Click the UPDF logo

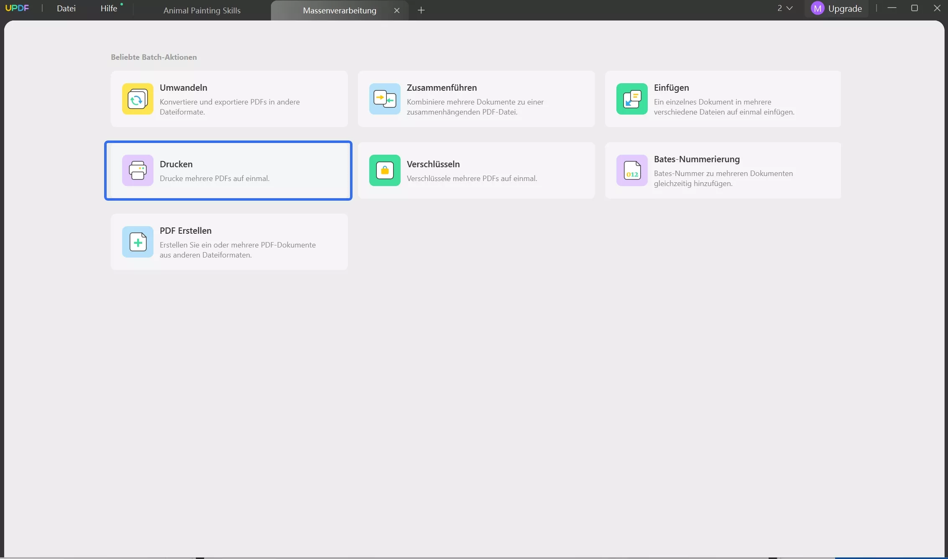17,8
